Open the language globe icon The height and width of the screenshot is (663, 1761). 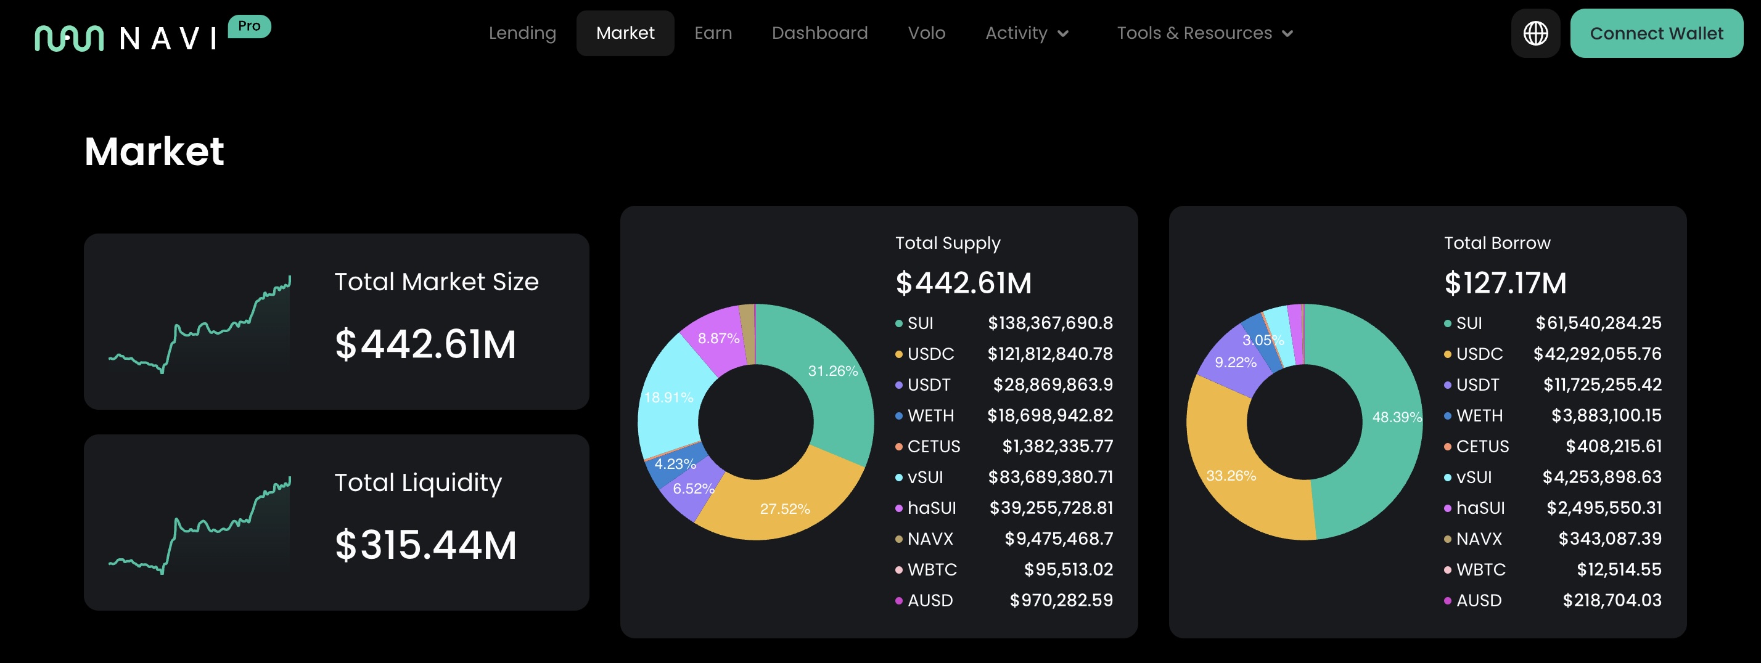coord(1535,33)
